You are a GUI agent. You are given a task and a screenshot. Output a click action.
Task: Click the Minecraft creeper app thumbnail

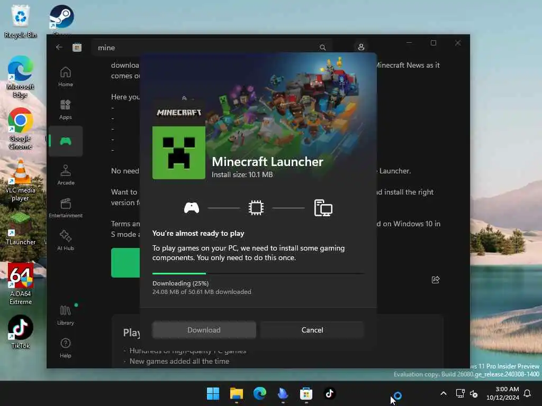[179, 153]
